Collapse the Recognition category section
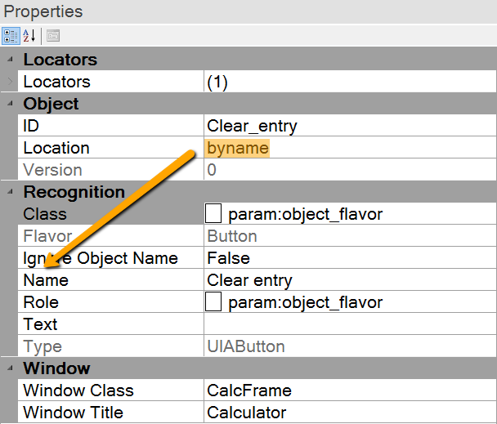This screenshot has width=497, height=424. 10,192
